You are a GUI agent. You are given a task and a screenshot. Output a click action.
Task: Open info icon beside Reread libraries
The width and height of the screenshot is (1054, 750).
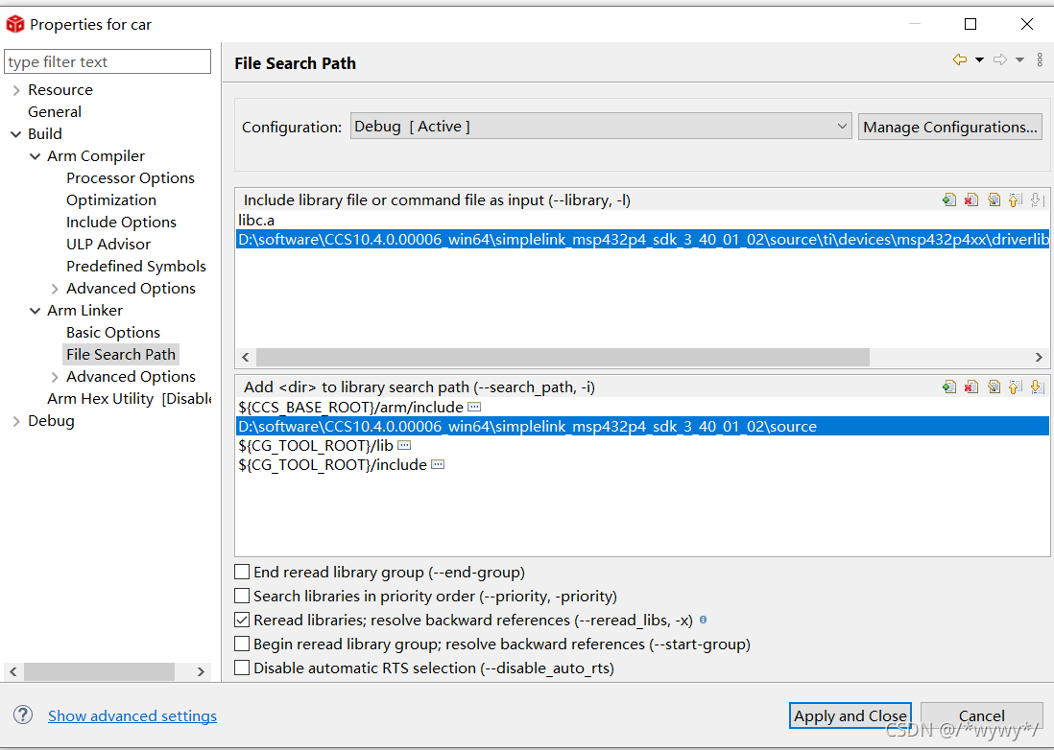point(703,620)
